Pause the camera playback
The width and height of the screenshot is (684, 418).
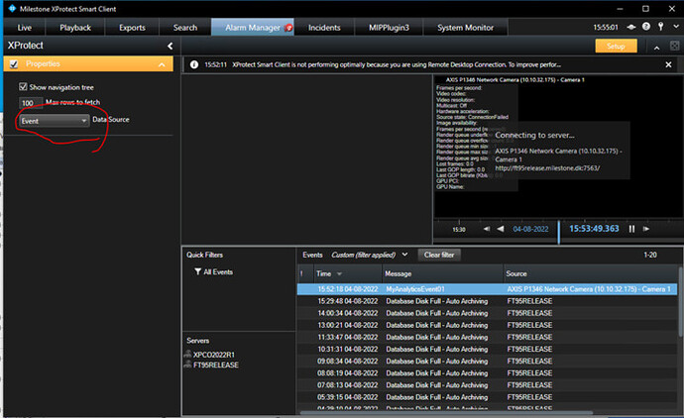(631, 229)
